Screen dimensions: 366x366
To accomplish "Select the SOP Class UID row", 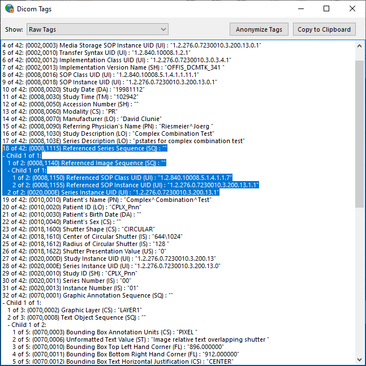I will [101, 75].
